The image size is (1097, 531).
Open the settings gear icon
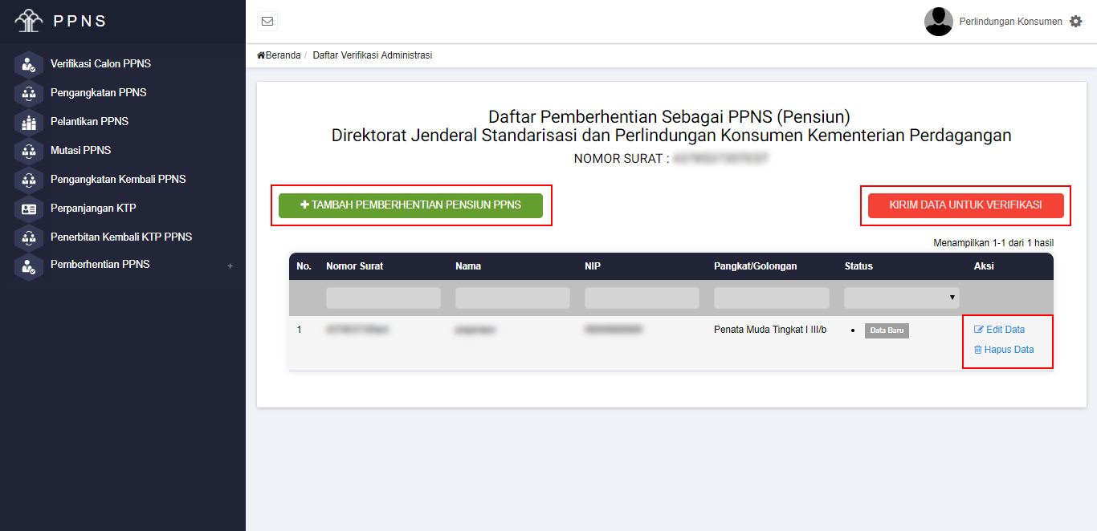pos(1076,22)
